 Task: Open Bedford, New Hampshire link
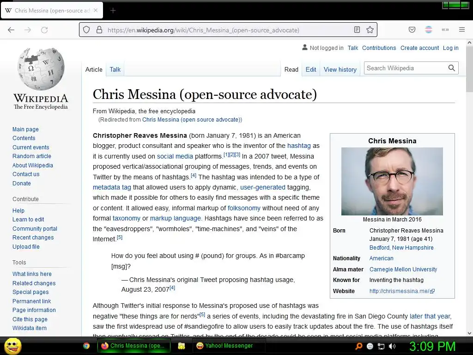(401, 248)
